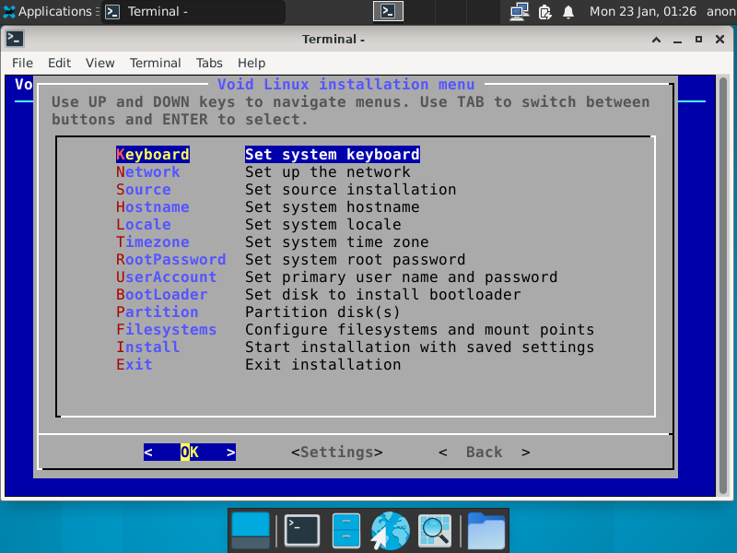737x553 pixels.
Task: Click the Back button
Action: (485, 453)
